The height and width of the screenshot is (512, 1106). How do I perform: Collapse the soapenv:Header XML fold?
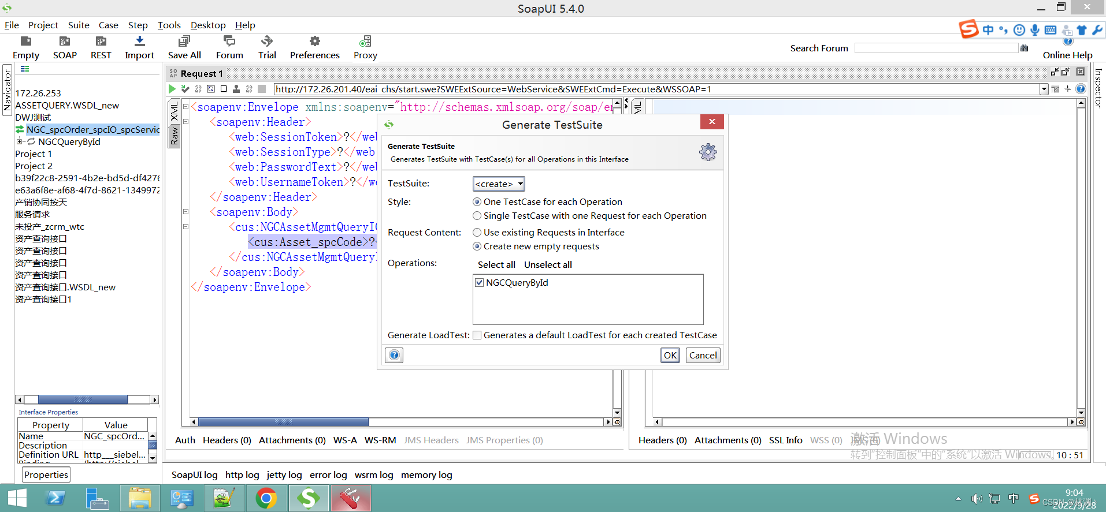185,121
